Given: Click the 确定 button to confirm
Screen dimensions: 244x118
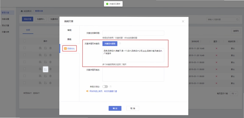Looking at the screenshot, I should [115, 108].
